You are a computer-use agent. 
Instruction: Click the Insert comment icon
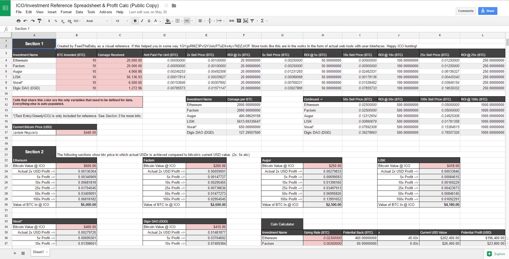pos(239,21)
